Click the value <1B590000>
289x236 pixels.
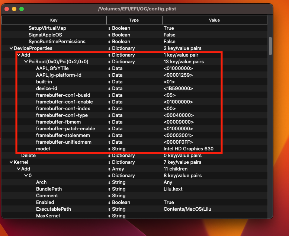(x=178, y=88)
